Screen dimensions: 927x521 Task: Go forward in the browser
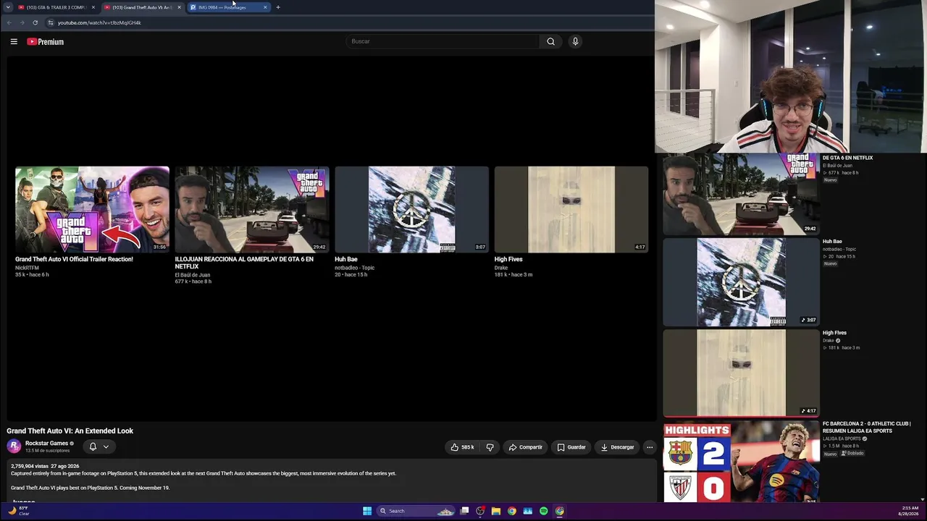tap(22, 22)
